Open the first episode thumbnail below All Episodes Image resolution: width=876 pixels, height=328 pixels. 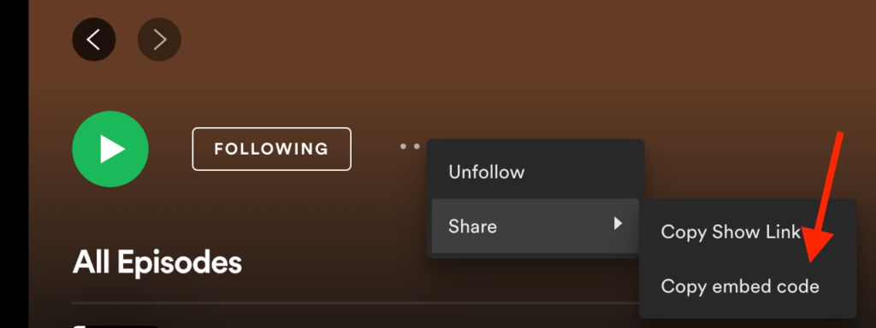coord(115,326)
